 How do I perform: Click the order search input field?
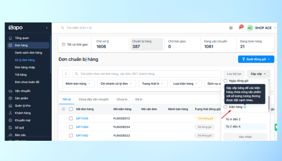click(146, 74)
